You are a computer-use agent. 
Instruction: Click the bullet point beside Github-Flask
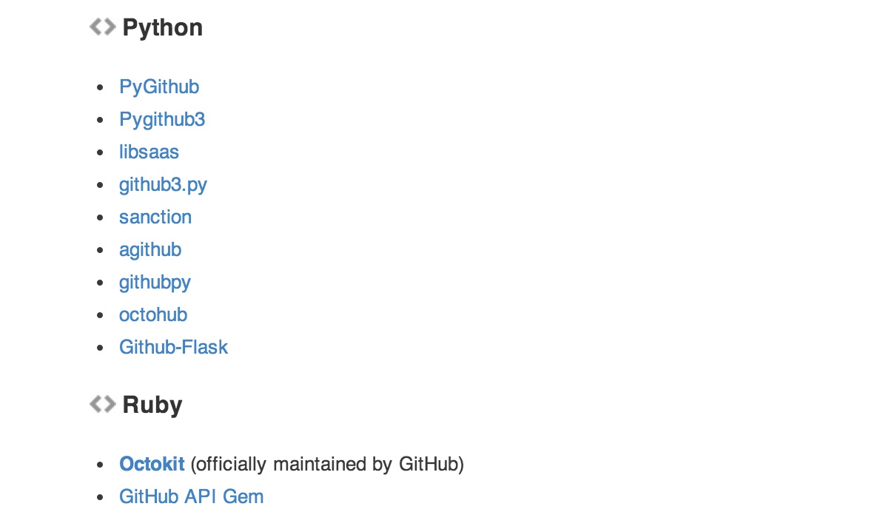[101, 348]
